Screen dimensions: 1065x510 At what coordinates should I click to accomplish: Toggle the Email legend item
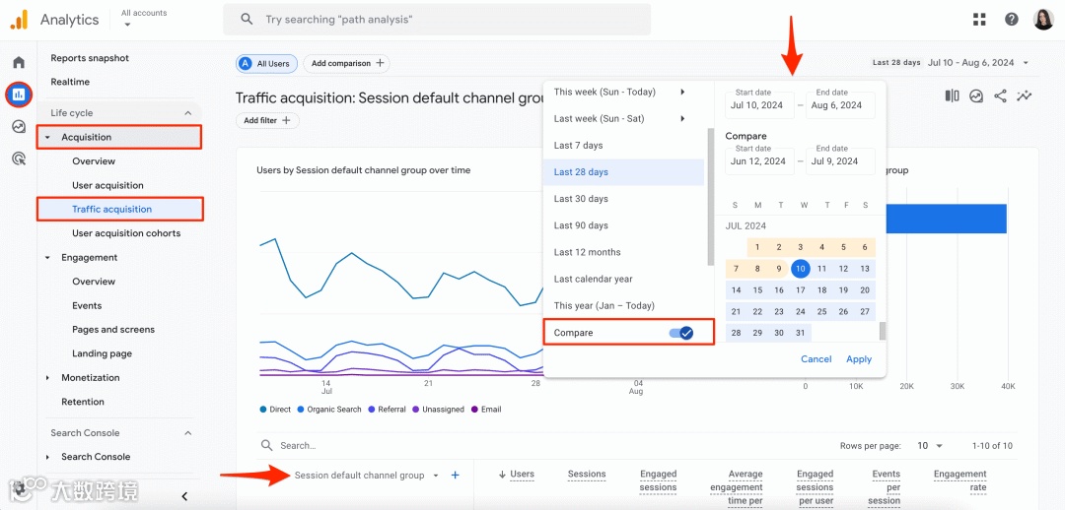tap(485, 410)
